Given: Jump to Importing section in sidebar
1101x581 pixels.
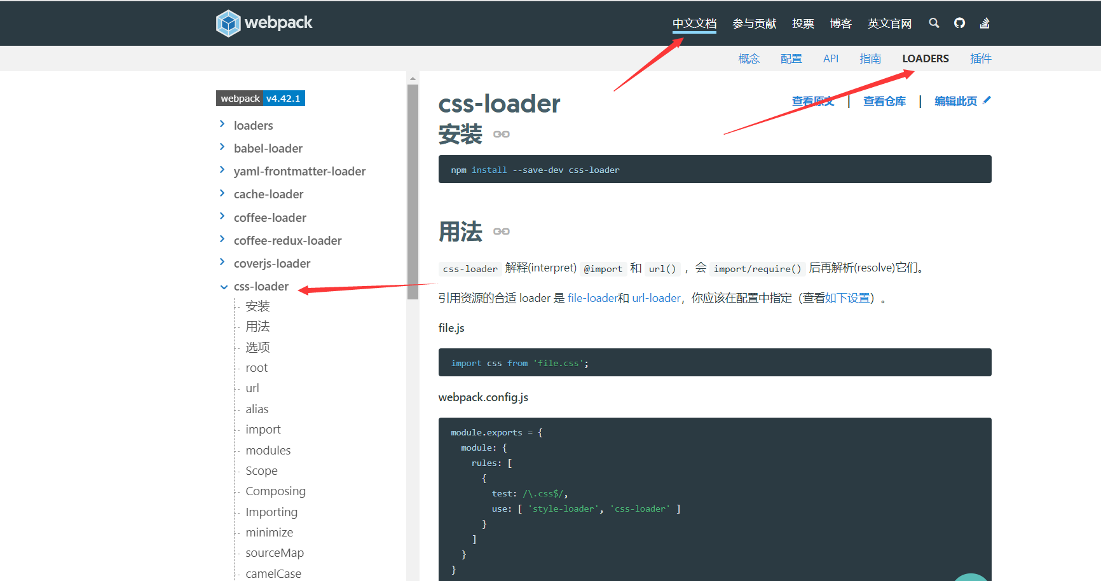Looking at the screenshot, I should coord(271,512).
